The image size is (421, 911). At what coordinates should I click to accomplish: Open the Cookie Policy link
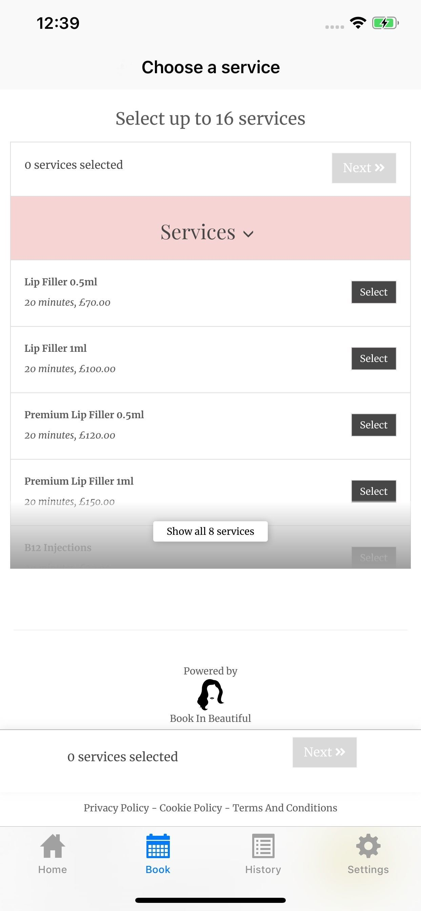191,808
